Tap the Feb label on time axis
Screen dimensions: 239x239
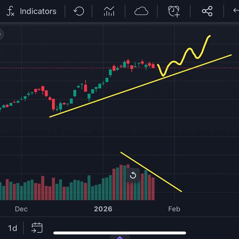click(x=174, y=209)
